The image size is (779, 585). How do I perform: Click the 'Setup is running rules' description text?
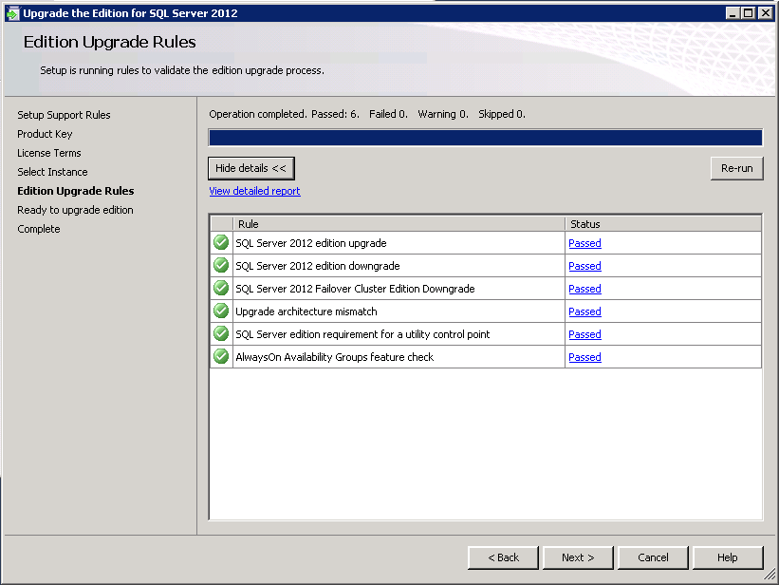pos(182,70)
